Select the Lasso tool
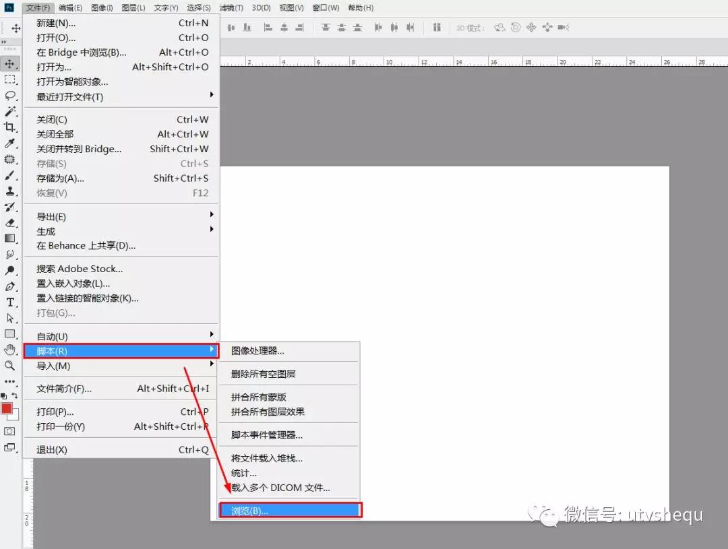Image resolution: width=728 pixels, height=549 pixels. (x=10, y=96)
